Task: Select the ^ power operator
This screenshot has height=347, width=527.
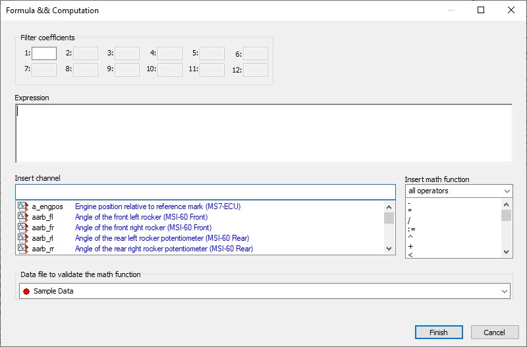Action: pos(410,237)
